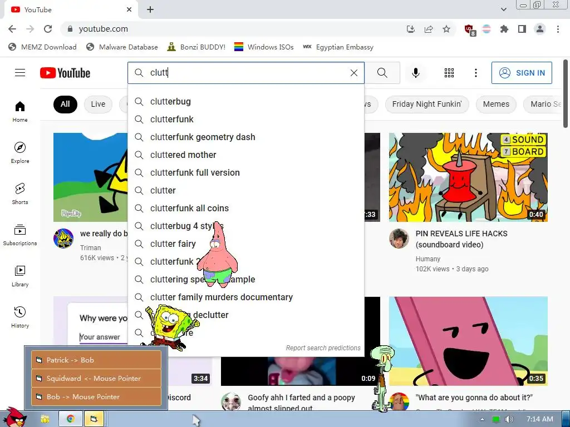Select the Friday Night Funkin' chip
Viewport: 570px width, 427px height.
click(427, 104)
